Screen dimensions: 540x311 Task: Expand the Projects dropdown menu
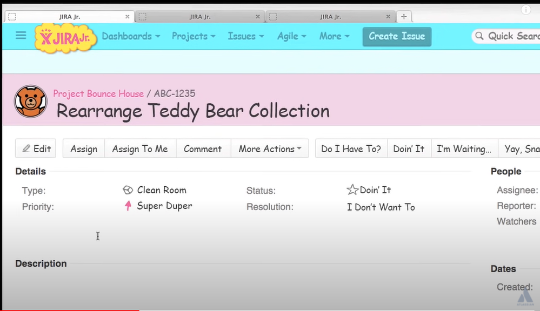click(x=194, y=36)
